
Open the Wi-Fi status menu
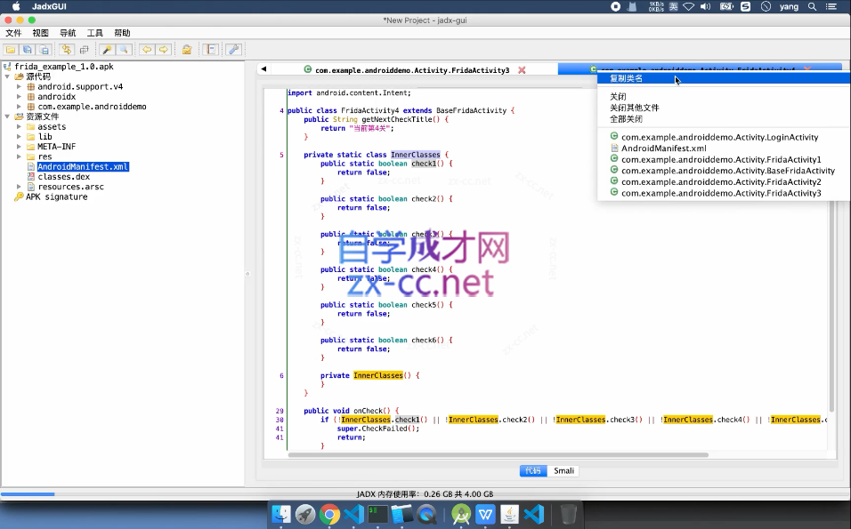point(689,6)
